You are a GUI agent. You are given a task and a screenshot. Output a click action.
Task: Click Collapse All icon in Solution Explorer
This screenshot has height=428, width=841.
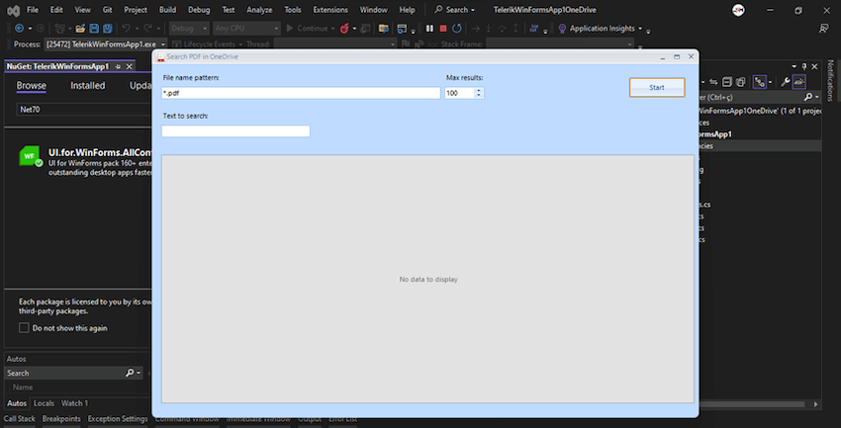pyautogui.click(x=727, y=82)
